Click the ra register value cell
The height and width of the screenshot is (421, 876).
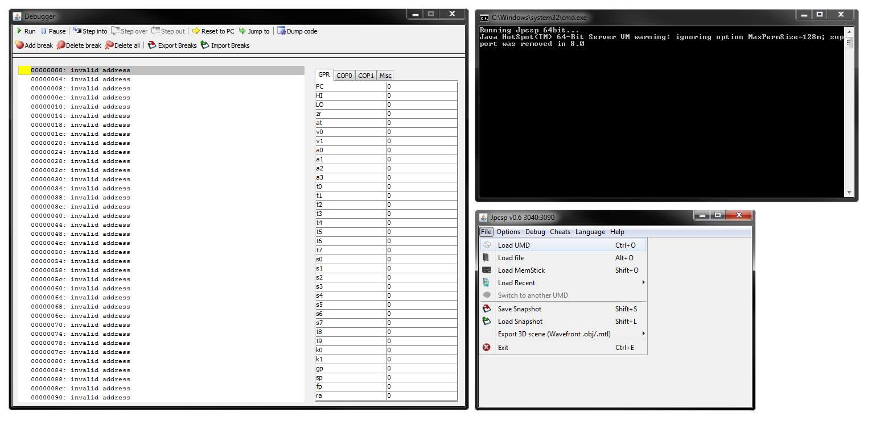422,395
